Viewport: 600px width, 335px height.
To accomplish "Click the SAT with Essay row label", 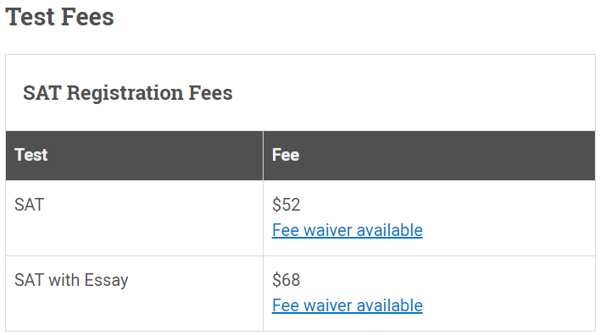I will coord(71,280).
